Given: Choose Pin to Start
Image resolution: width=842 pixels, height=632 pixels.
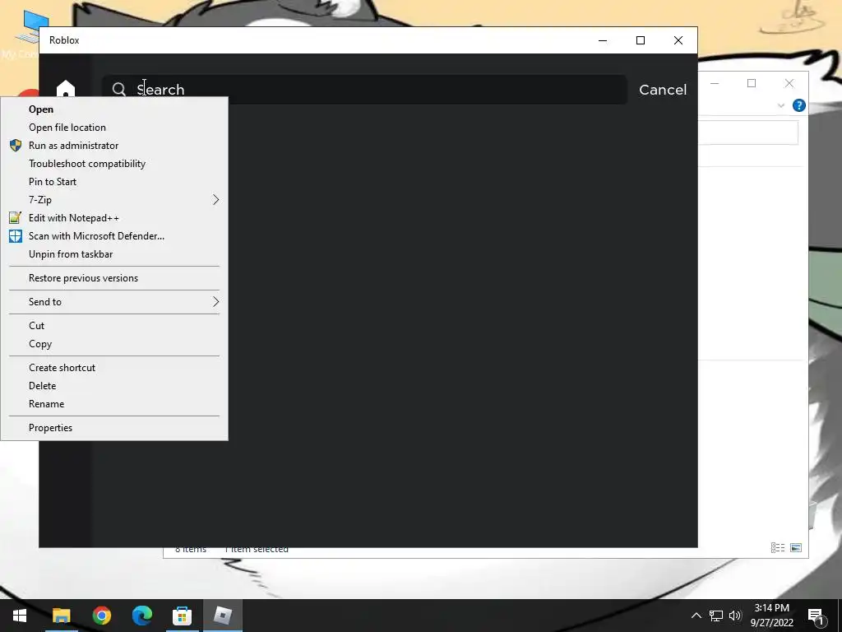Looking at the screenshot, I should [114, 182].
